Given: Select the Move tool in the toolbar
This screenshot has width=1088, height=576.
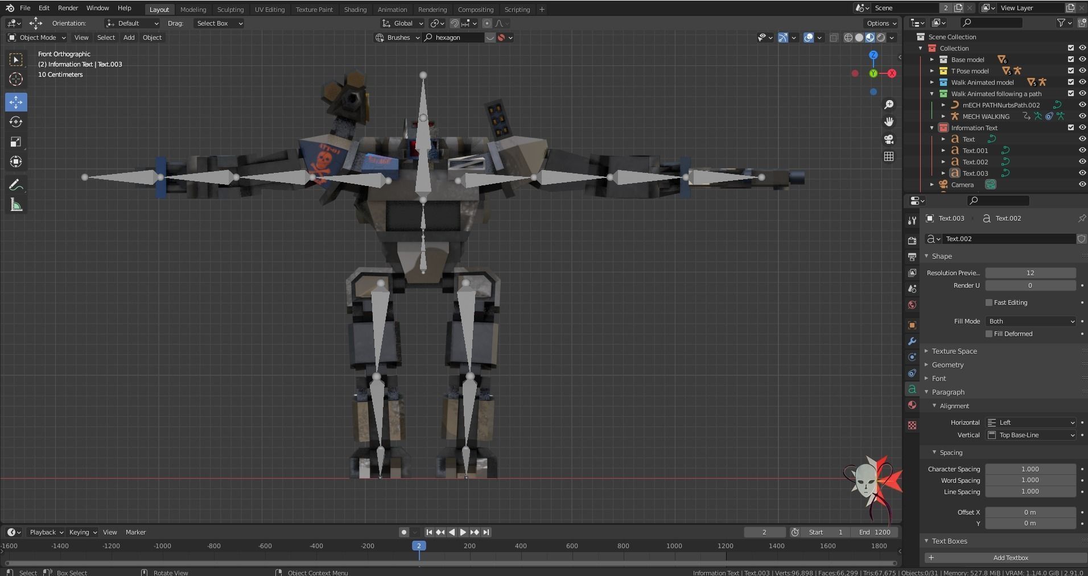Looking at the screenshot, I should tap(16, 102).
